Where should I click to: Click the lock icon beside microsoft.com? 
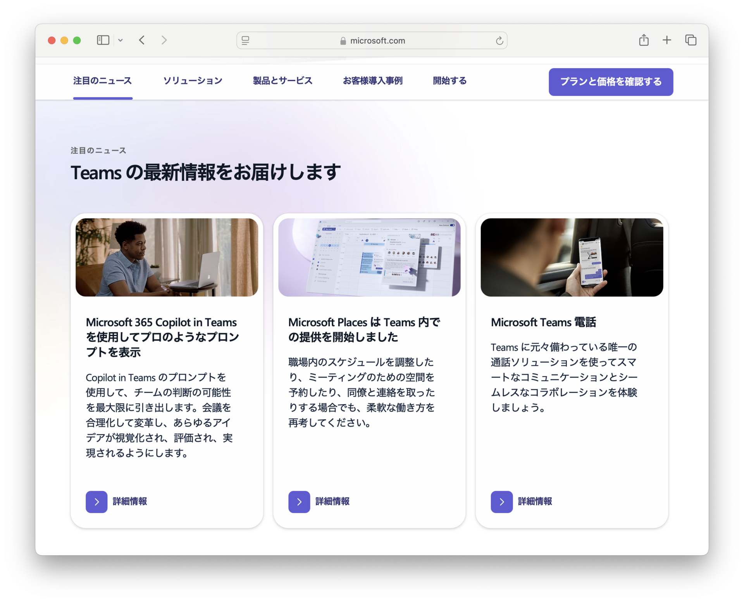343,41
